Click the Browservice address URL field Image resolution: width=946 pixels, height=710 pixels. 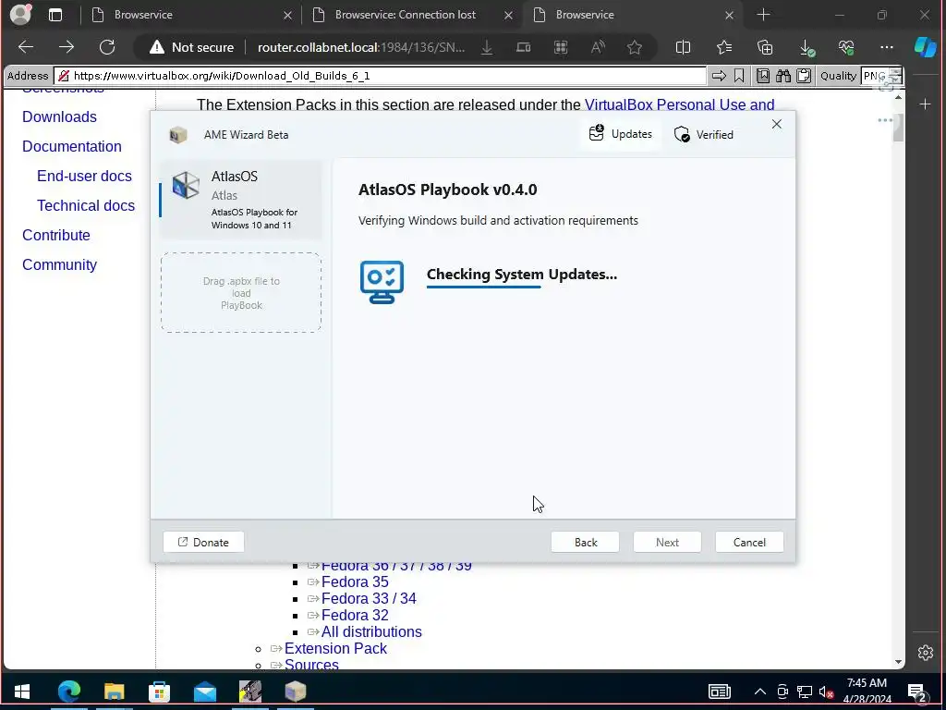pos(380,76)
